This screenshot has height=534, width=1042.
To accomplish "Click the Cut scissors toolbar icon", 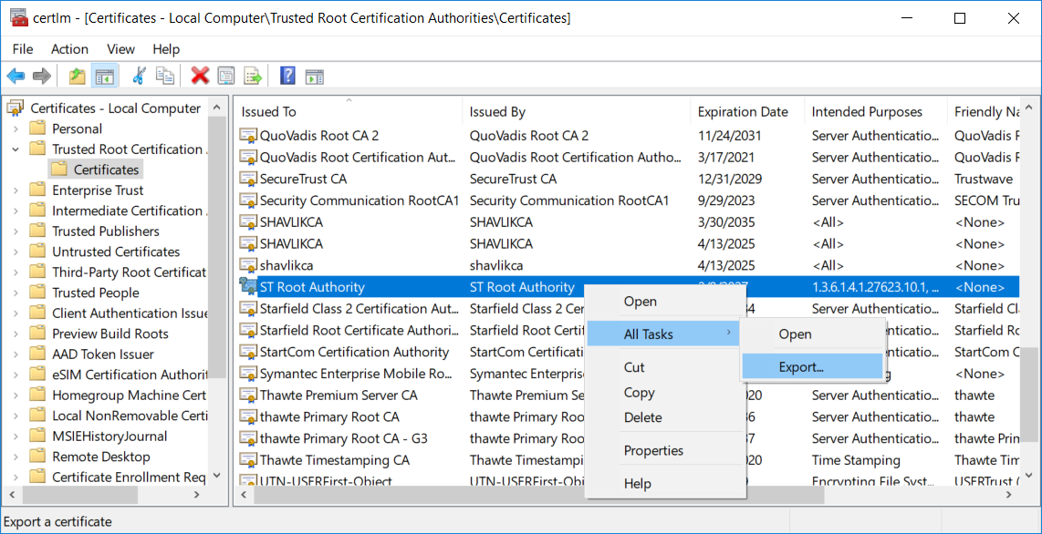I will click(x=139, y=76).
